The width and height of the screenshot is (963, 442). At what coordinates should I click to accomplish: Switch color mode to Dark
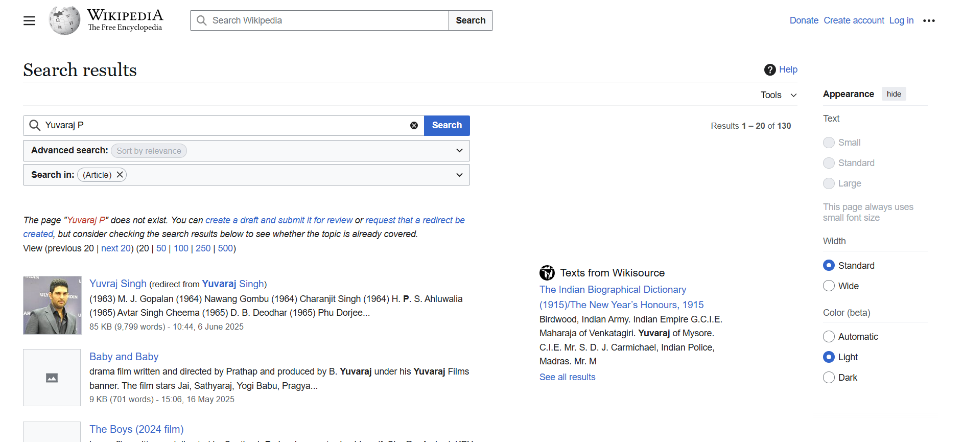pyautogui.click(x=829, y=378)
